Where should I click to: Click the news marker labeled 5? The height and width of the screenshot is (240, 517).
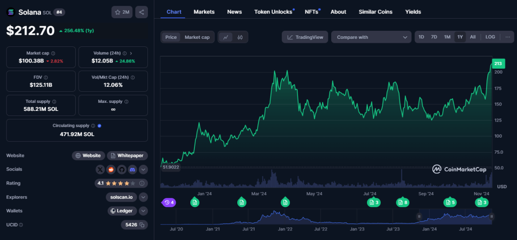click(x=450, y=202)
